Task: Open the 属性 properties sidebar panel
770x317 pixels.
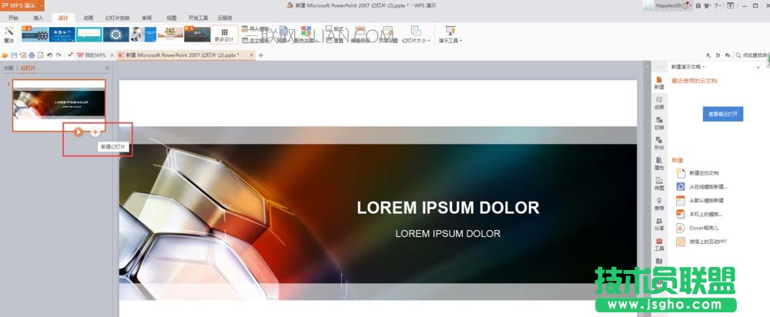Action: coord(659,163)
